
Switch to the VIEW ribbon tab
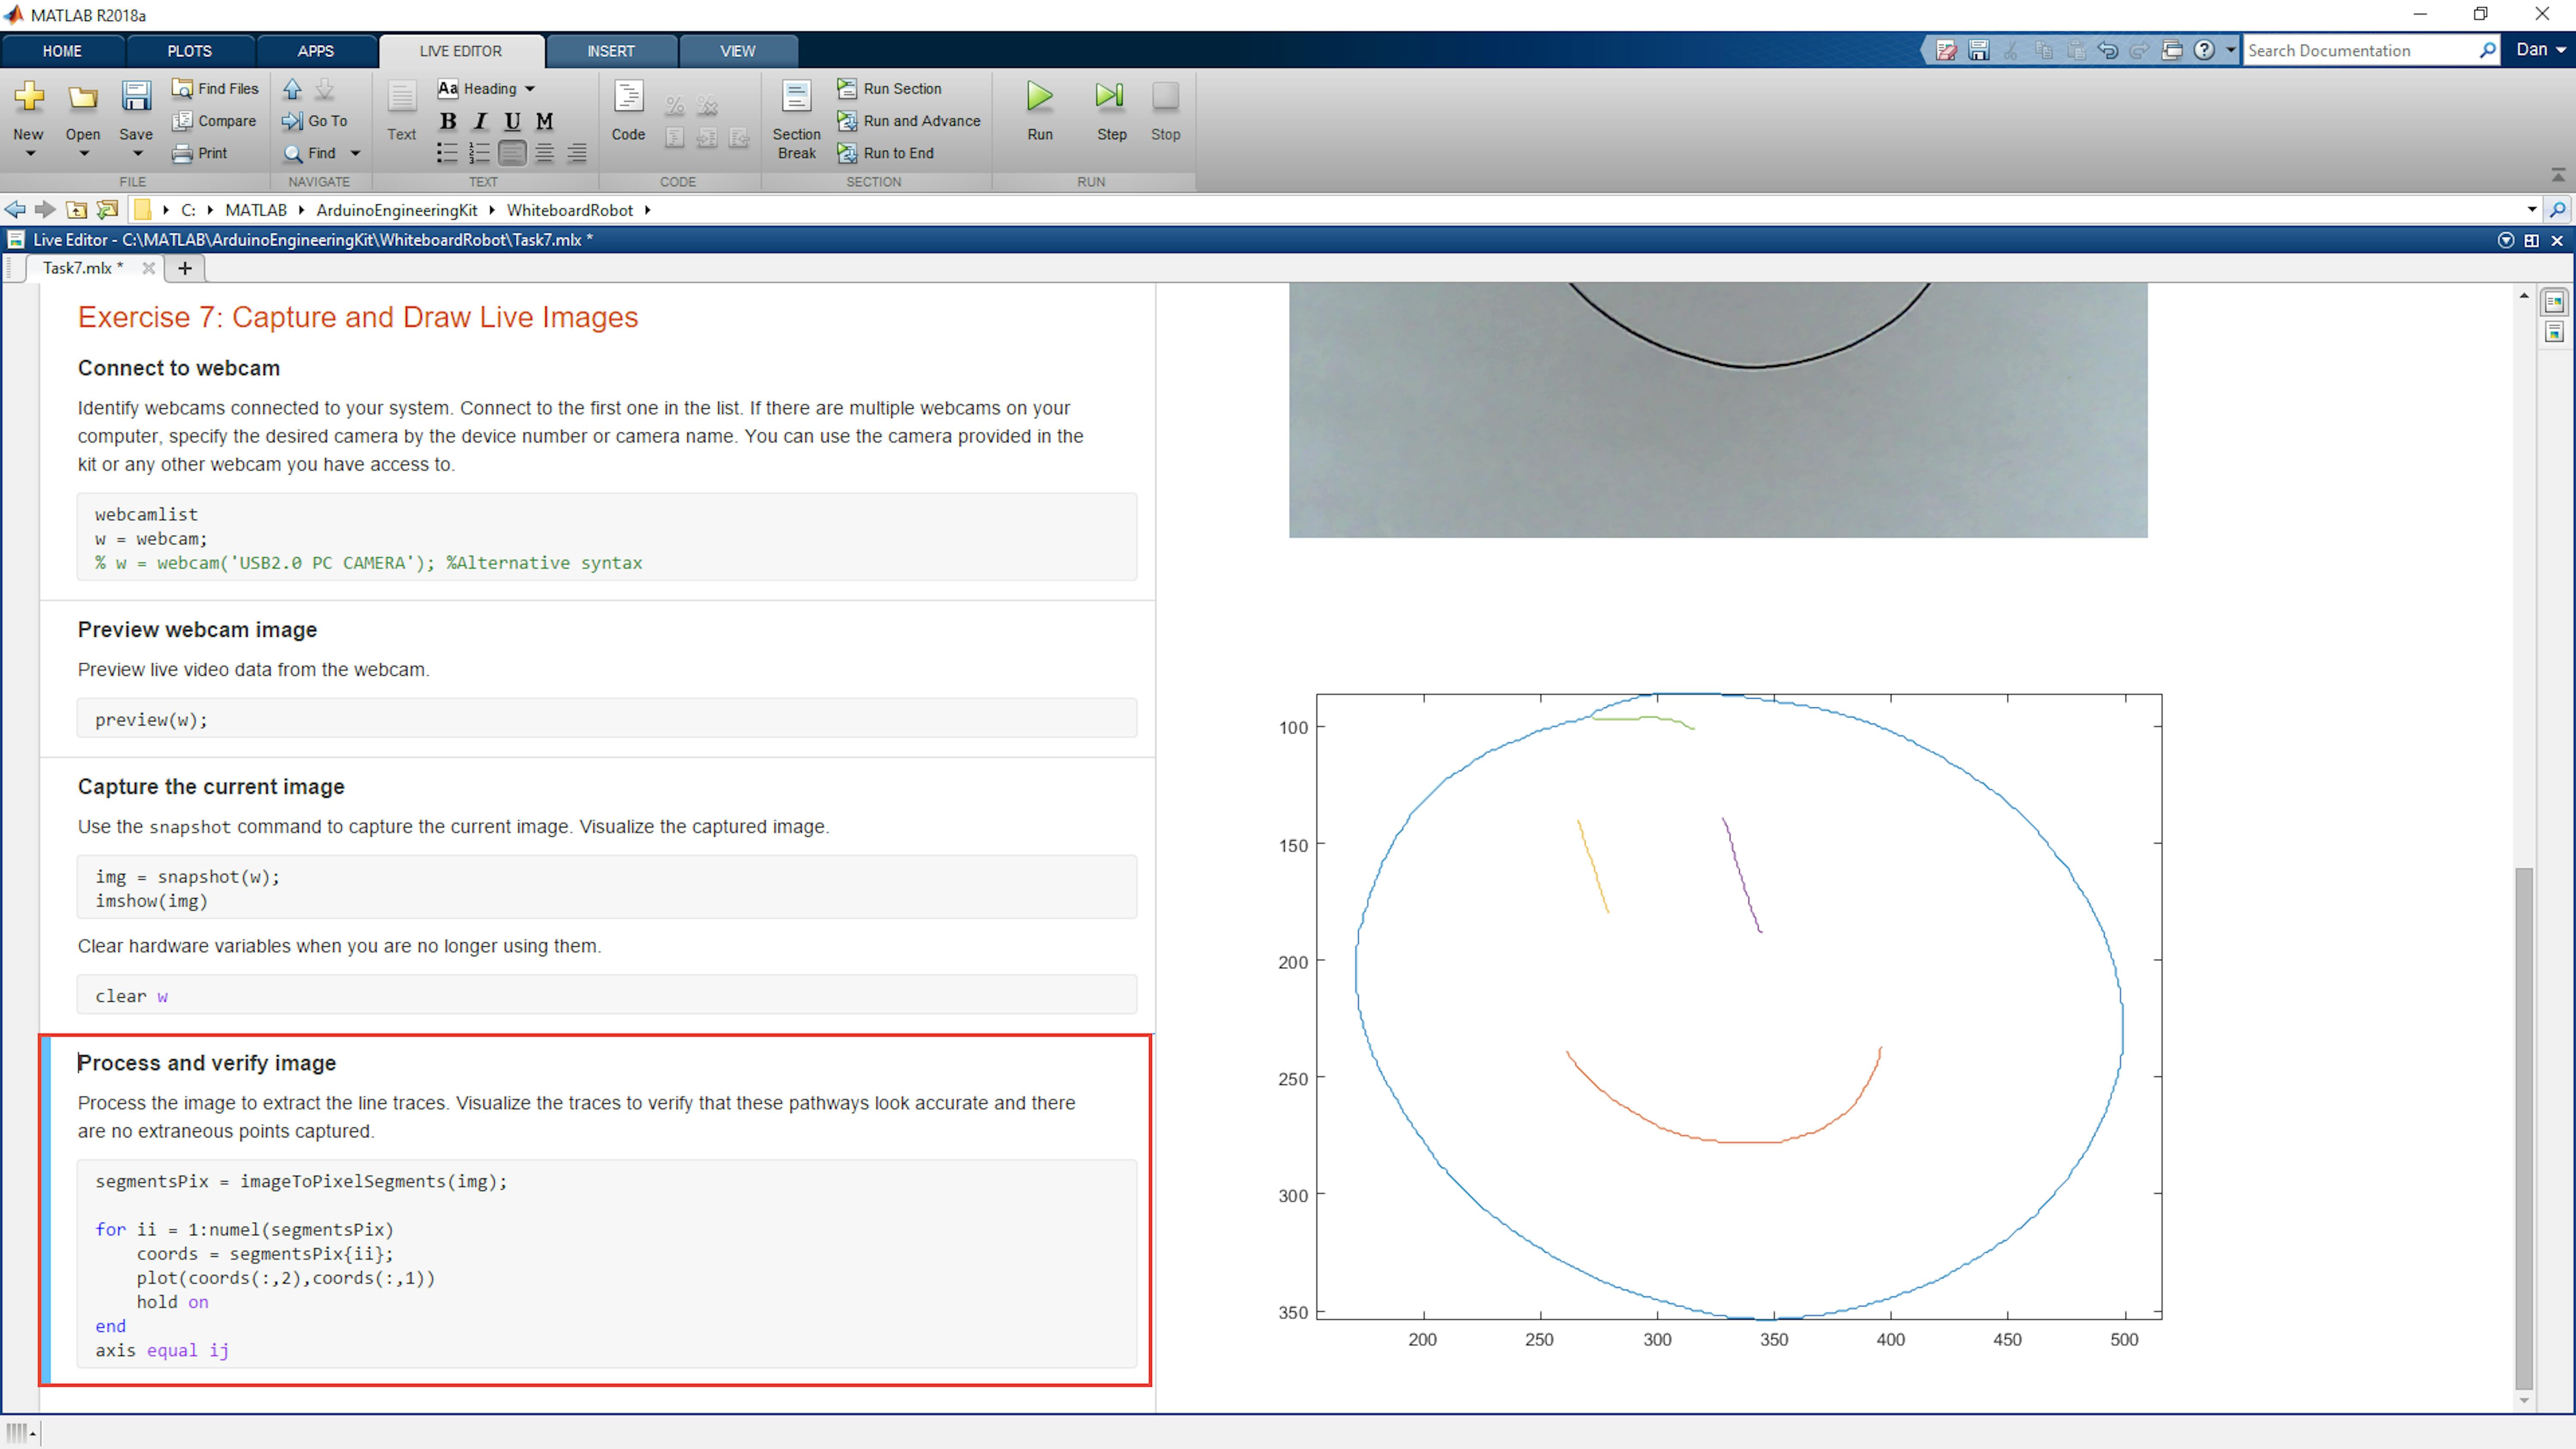(738, 51)
